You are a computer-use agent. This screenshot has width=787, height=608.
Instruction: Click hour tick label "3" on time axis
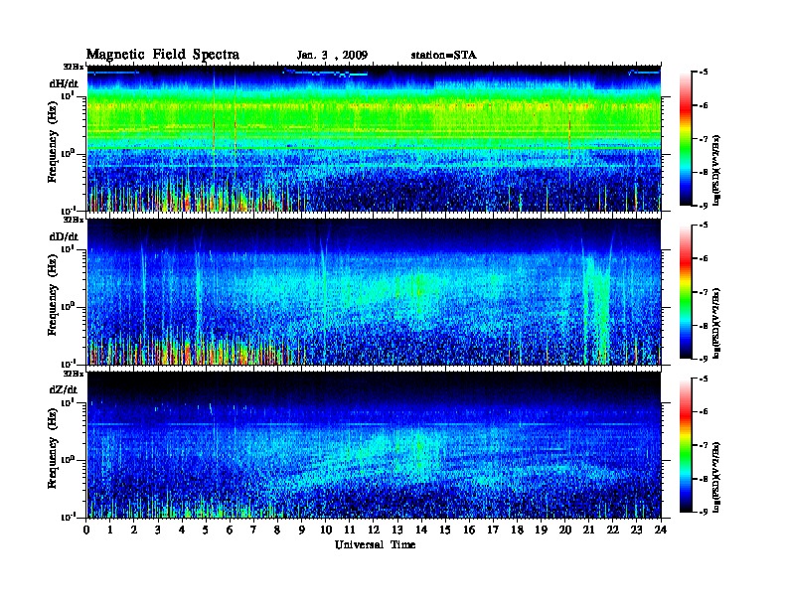pyautogui.click(x=158, y=531)
